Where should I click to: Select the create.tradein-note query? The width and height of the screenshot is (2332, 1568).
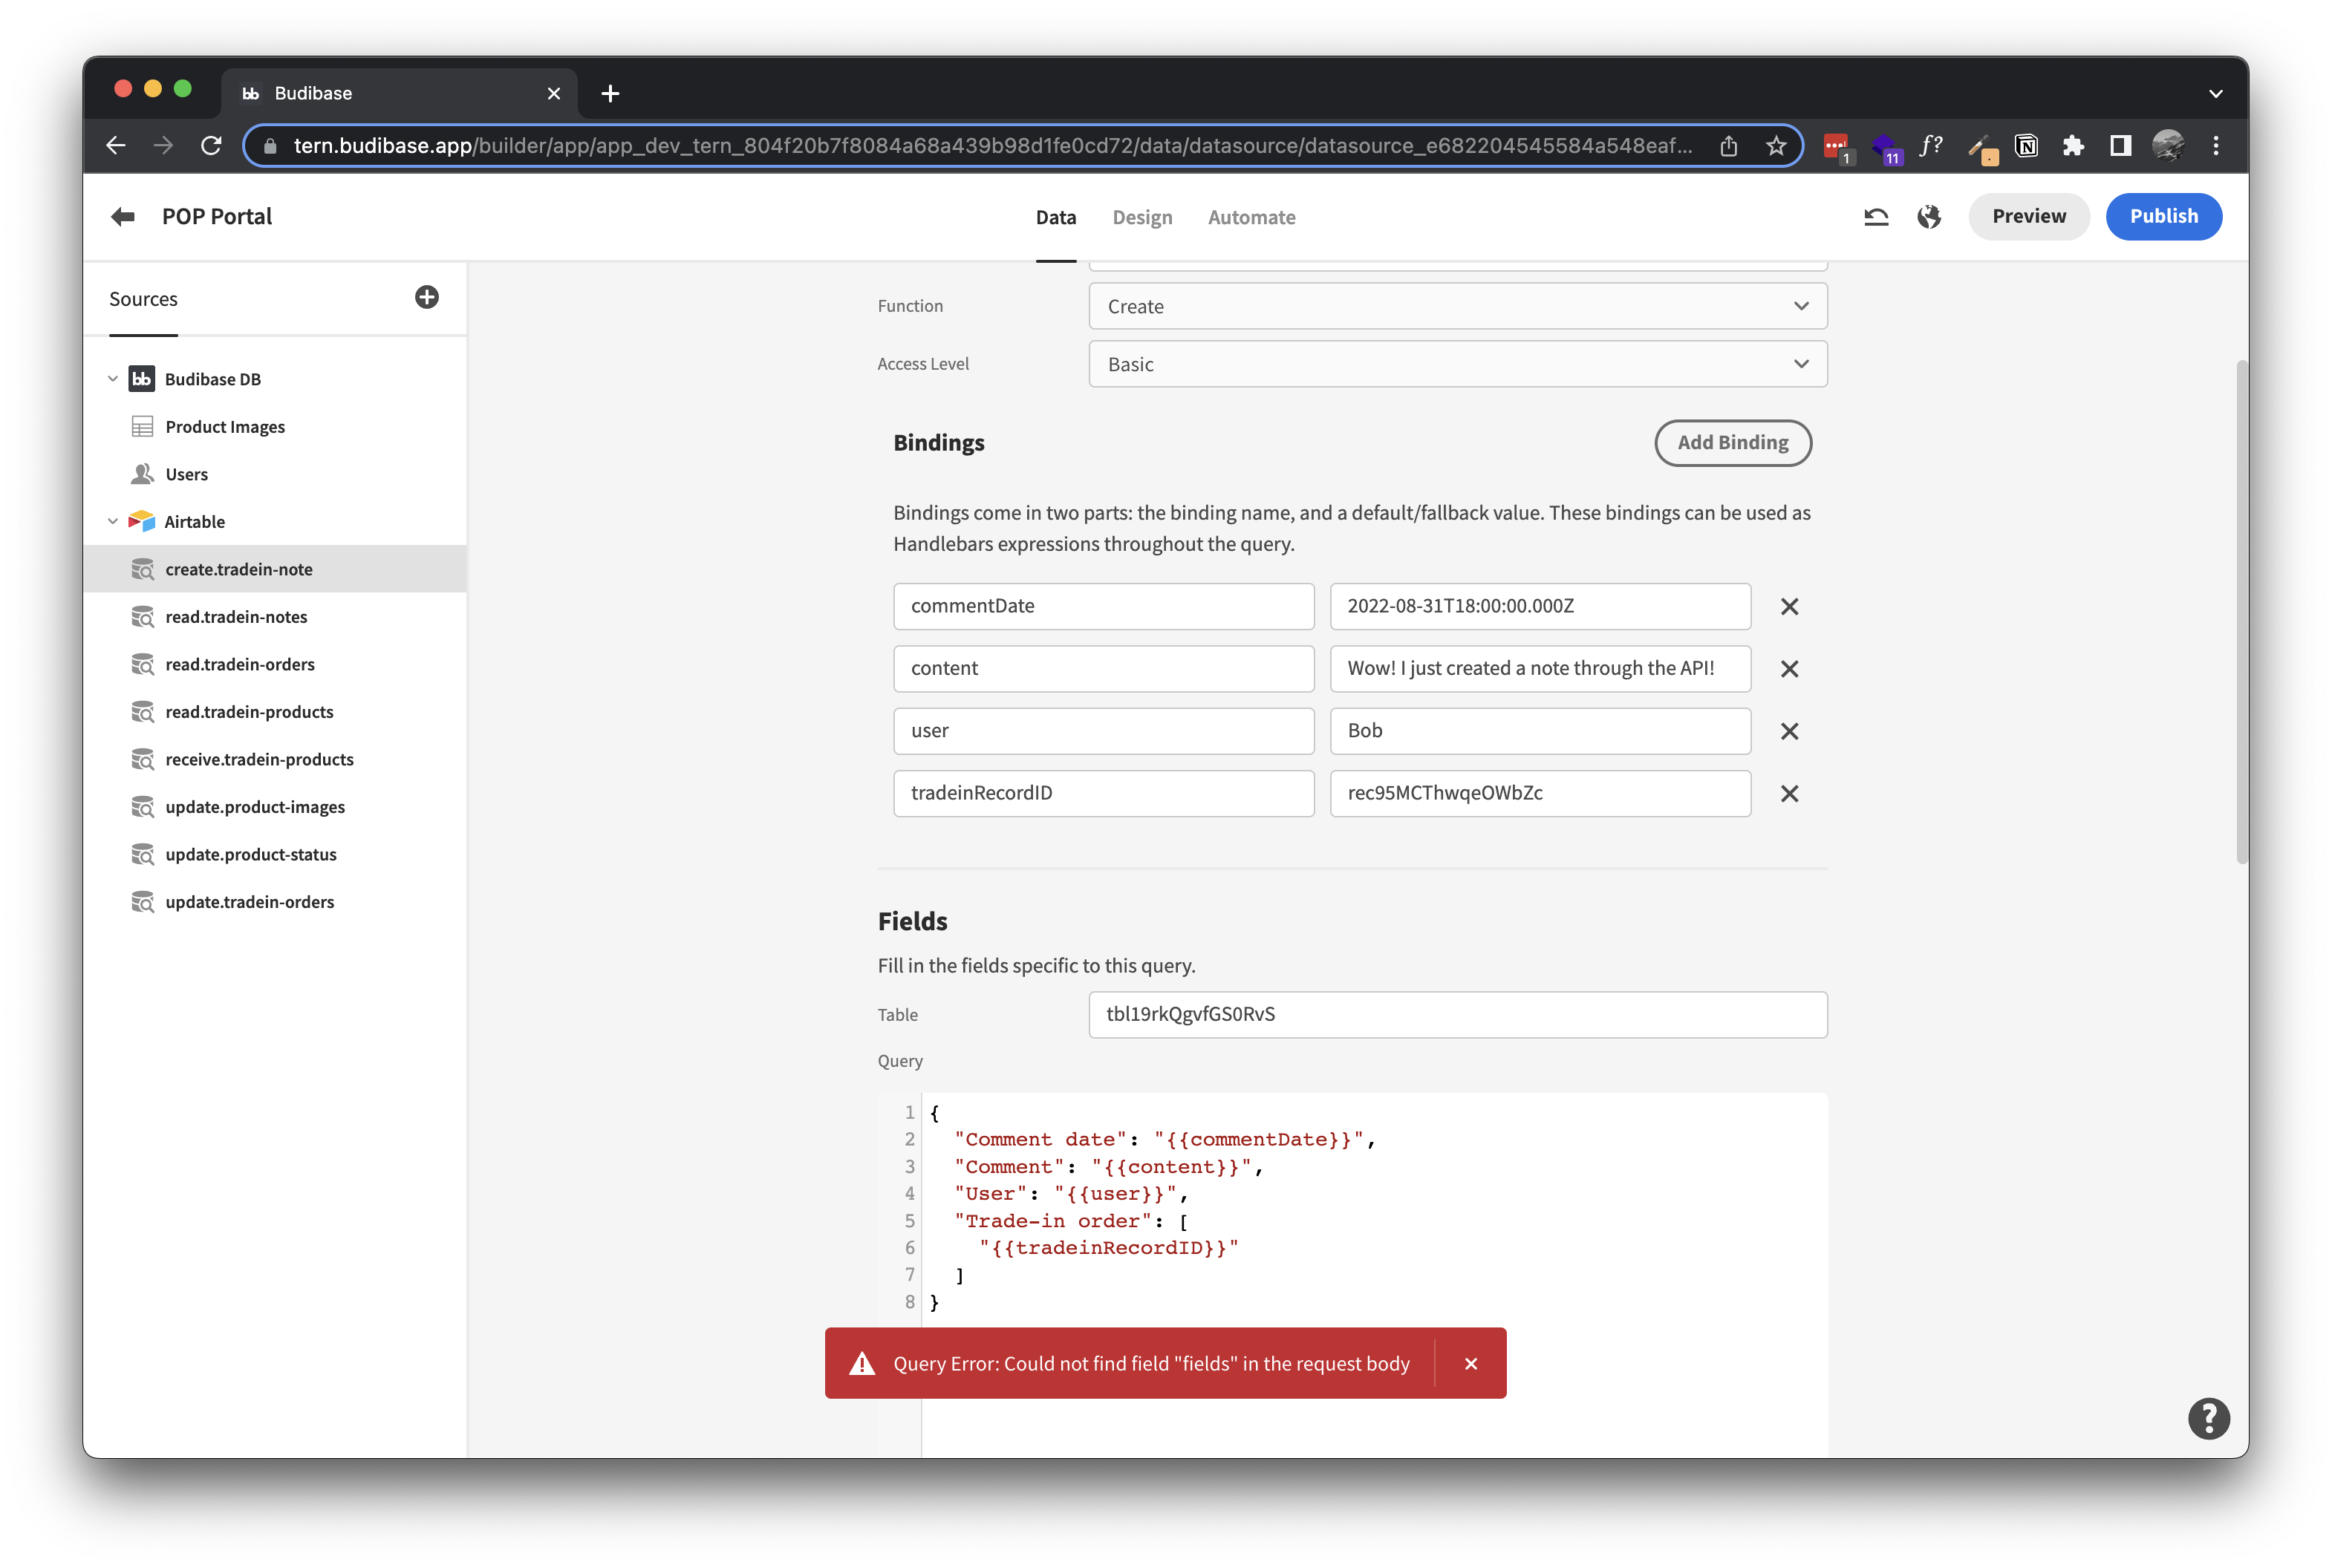(x=275, y=569)
